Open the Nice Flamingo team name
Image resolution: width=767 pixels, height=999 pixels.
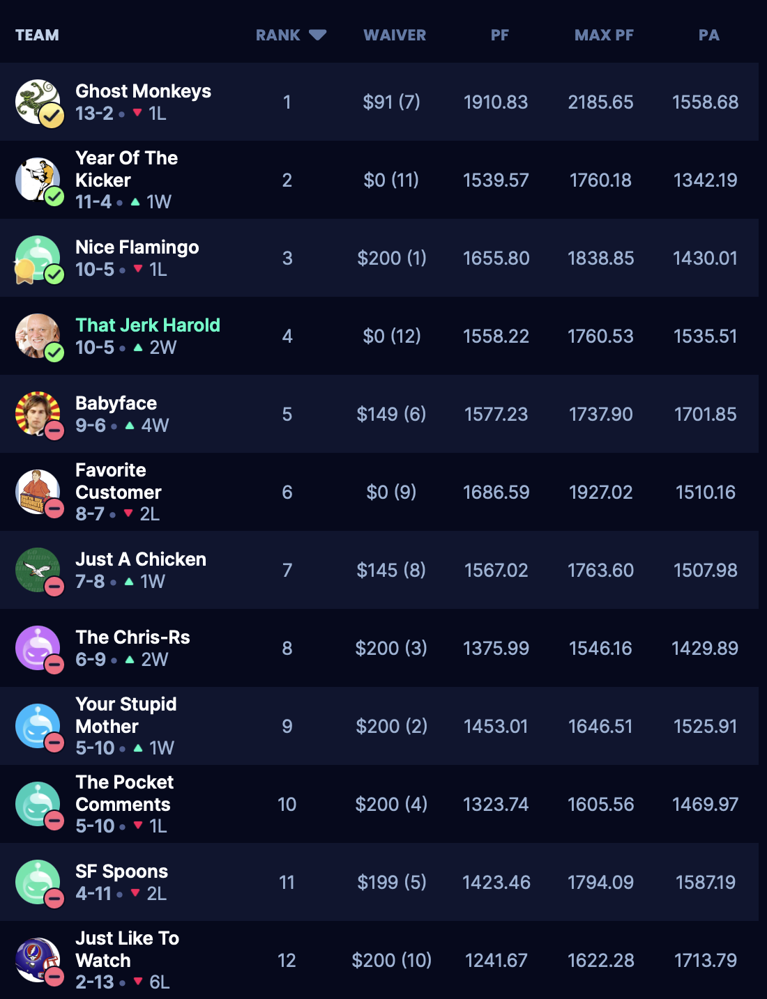pos(137,247)
